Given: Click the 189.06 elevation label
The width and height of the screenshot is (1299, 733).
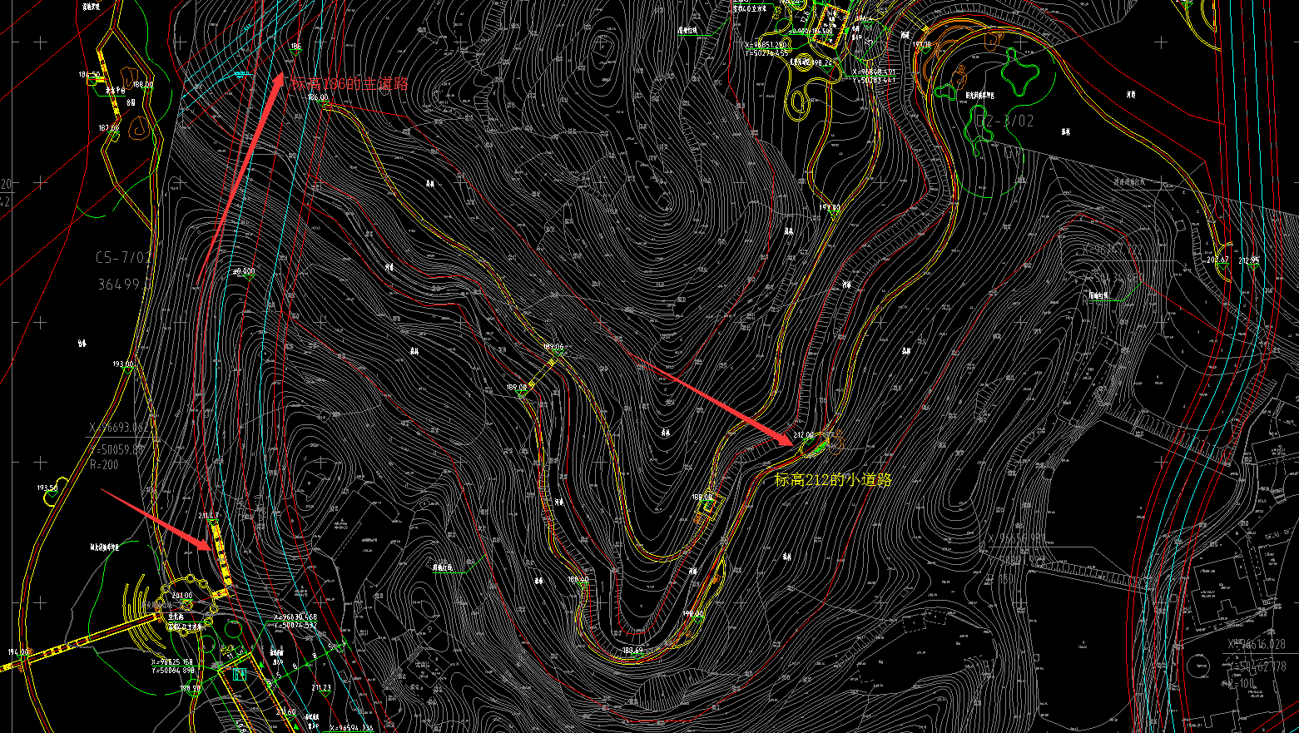Looking at the screenshot, I should pyautogui.click(x=553, y=346).
